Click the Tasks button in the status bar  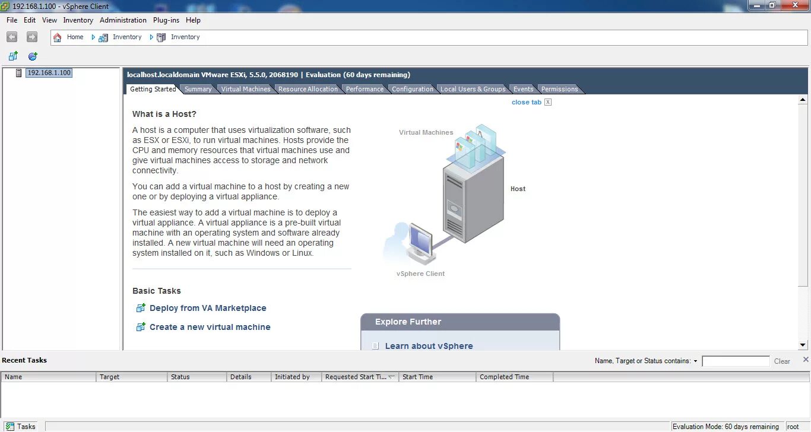tap(21, 426)
